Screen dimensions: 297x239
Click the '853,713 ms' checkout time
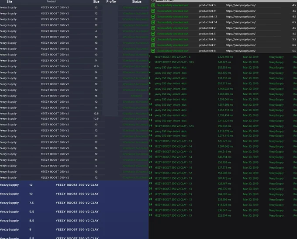(224, 83)
